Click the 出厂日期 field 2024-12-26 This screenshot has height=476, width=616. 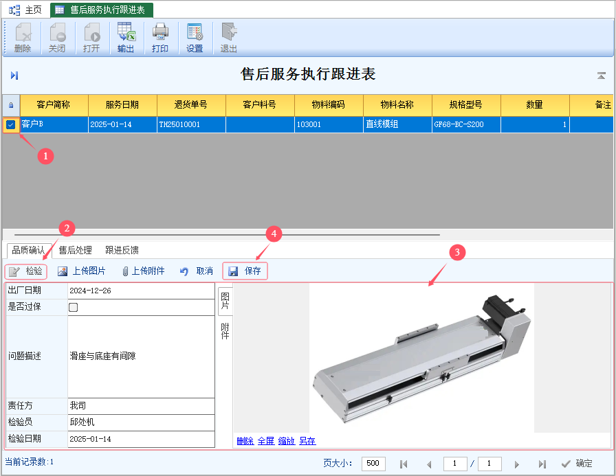[x=141, y=291]
